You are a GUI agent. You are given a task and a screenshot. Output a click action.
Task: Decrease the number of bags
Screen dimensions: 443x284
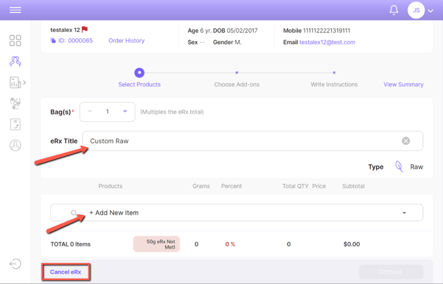point(90,112)
